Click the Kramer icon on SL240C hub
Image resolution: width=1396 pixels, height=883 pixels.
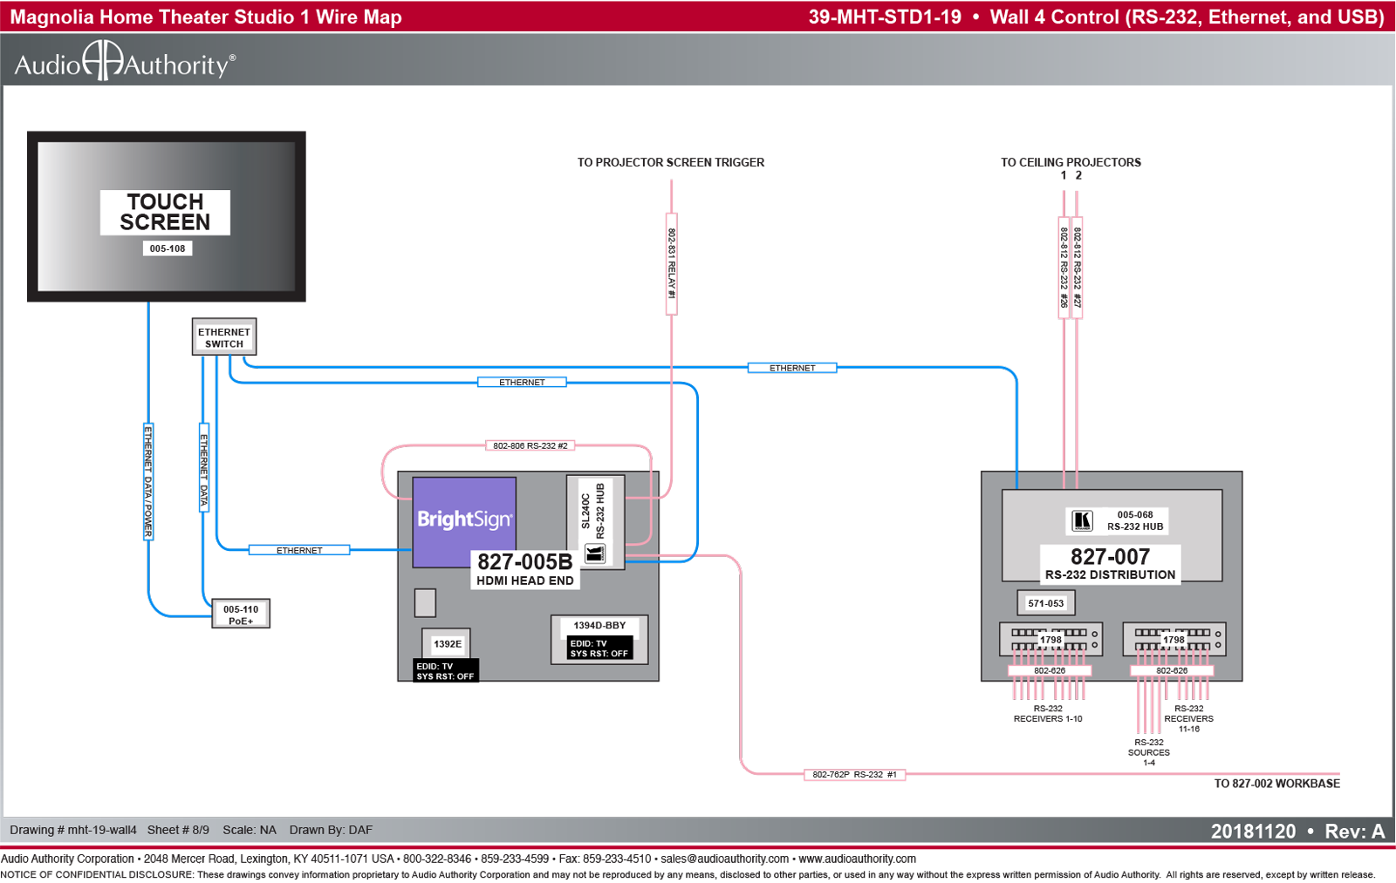[595, 554]
